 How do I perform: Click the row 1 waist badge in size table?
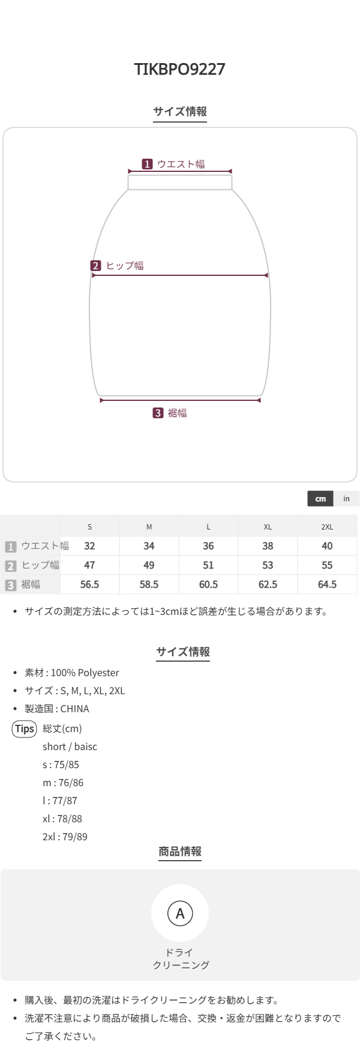click(10, 546)
